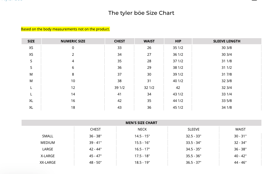Click the size chart page title
Viewport: 280px width, 174px height.
click(x=141, y=13)
